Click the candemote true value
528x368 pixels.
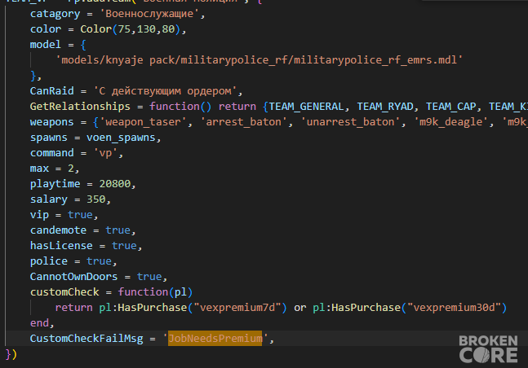[x=118, y=230]
